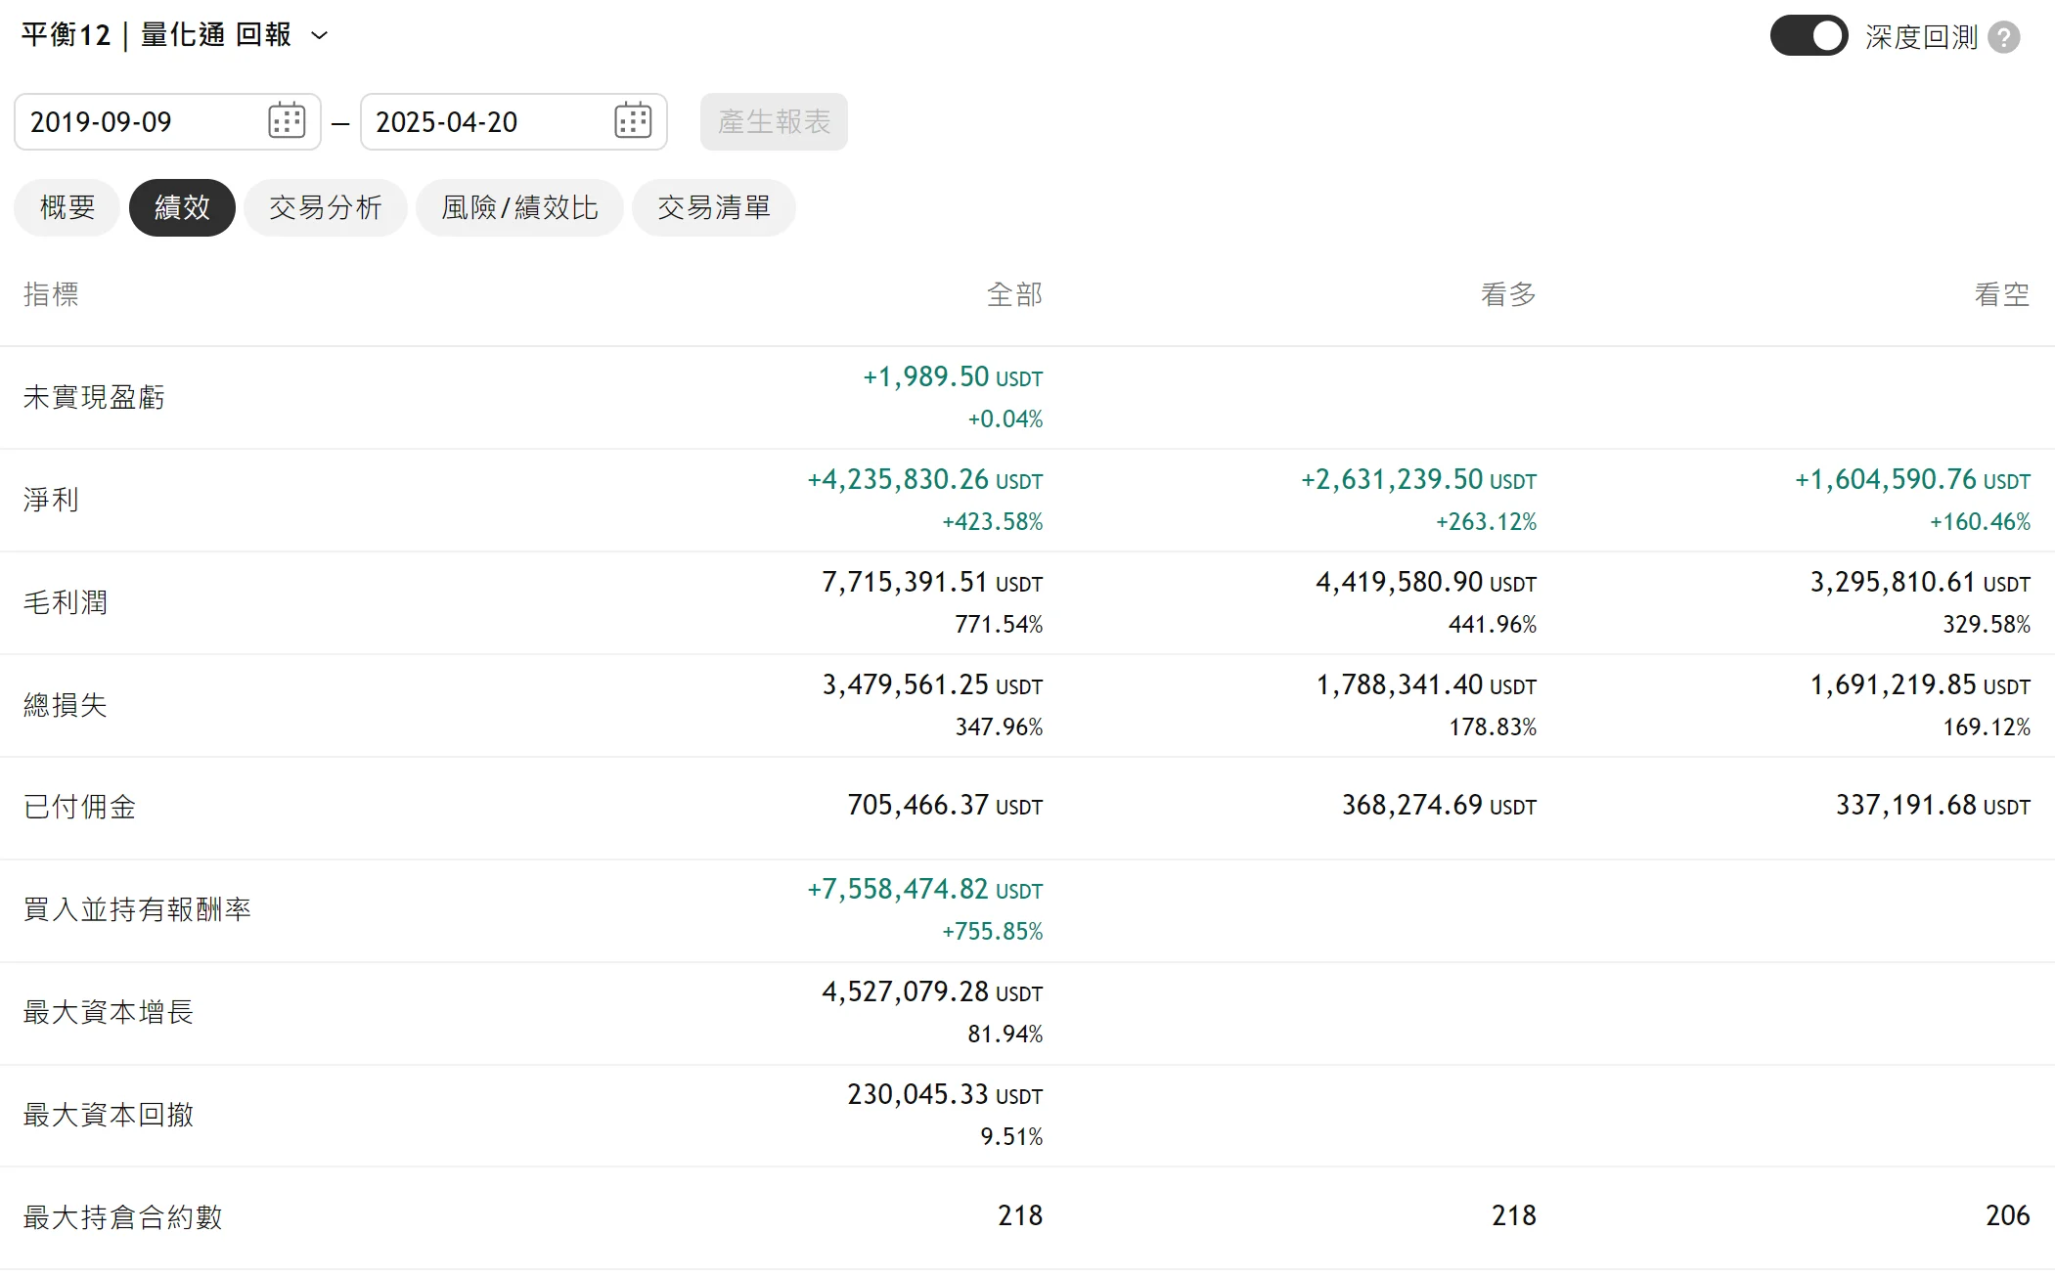Screen dimensions: 2055x1277
Task: Select the 績效 tab
Action: tap(182, 207)
